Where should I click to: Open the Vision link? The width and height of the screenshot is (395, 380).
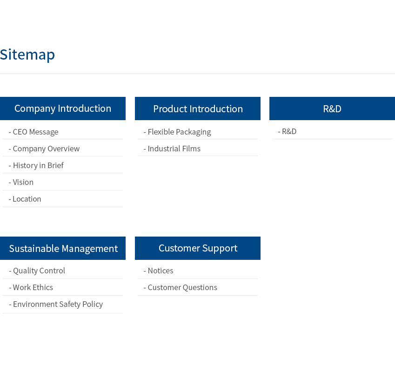coord(21,182)
